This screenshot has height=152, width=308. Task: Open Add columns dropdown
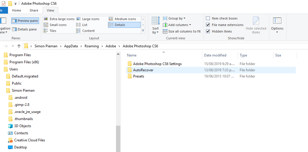point(177,25)
